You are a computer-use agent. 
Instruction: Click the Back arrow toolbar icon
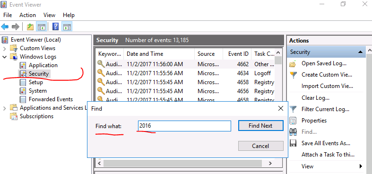(x=5, y=26)
